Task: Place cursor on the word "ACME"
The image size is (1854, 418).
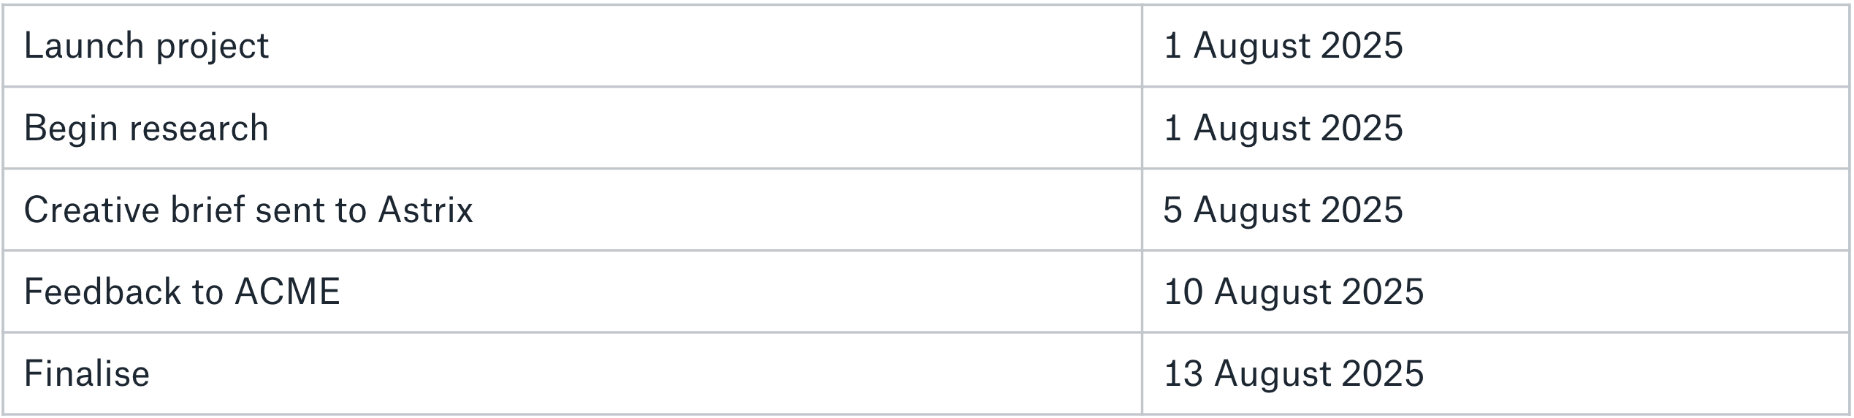Action: [x=287, y=292]
